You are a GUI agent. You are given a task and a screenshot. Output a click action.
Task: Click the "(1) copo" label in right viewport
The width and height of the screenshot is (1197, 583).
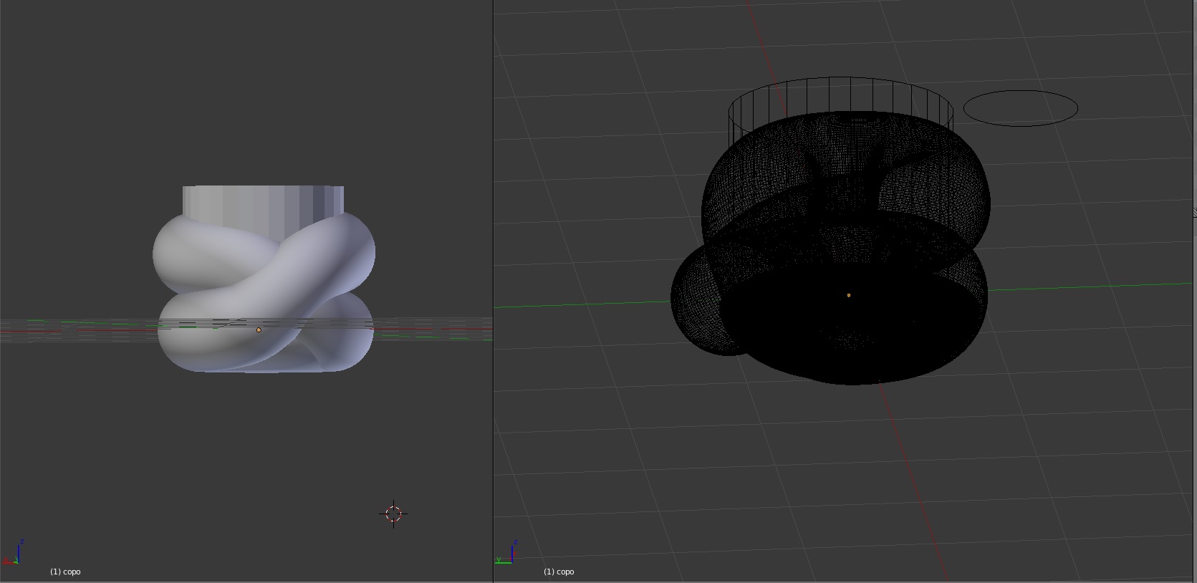point(559,572)
